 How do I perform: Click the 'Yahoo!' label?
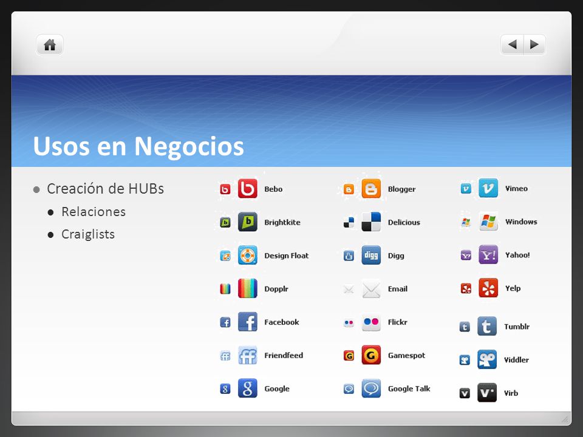(x=517, y=255)
